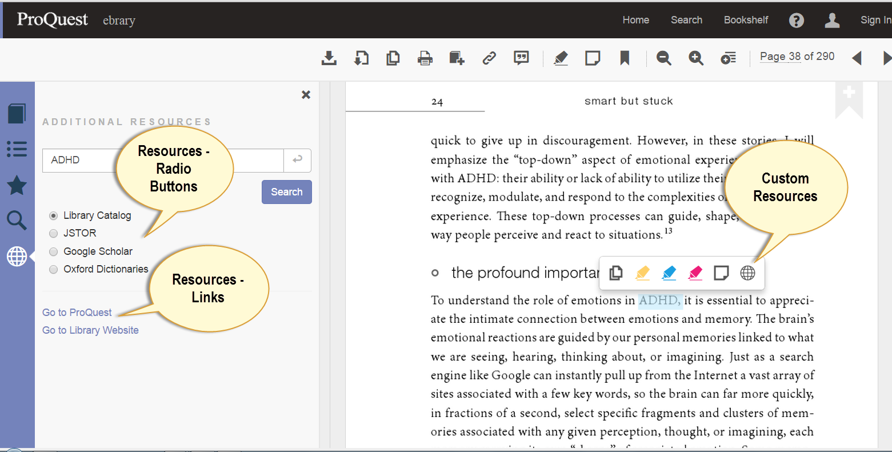Select Oxford Dictionaries radio button
Viewport: 892px width, 452px height.
coord(54,269)
